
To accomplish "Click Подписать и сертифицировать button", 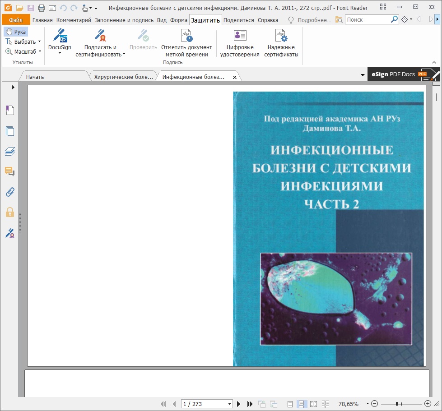I will tap(100, 43).
